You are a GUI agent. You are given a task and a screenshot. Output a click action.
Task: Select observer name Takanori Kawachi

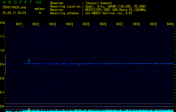[x=99, y=3]
